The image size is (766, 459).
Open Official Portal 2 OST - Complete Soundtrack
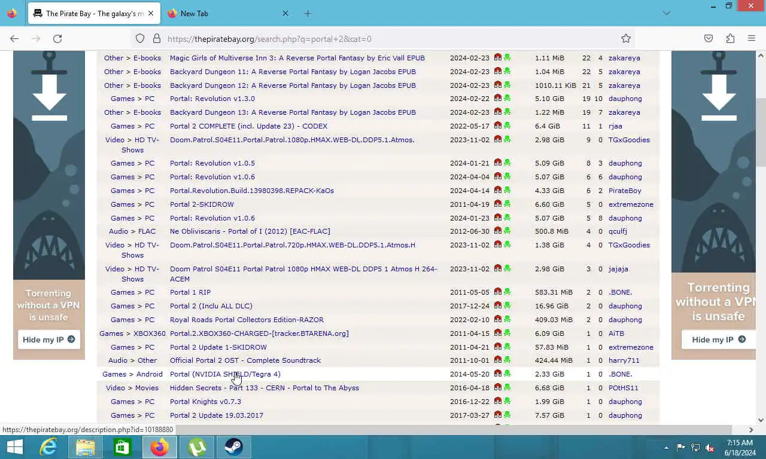(x=245, y=360)
